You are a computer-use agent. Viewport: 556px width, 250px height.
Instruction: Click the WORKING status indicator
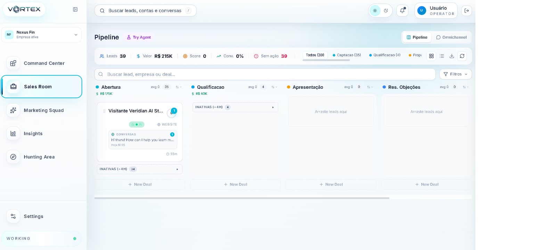41,239
